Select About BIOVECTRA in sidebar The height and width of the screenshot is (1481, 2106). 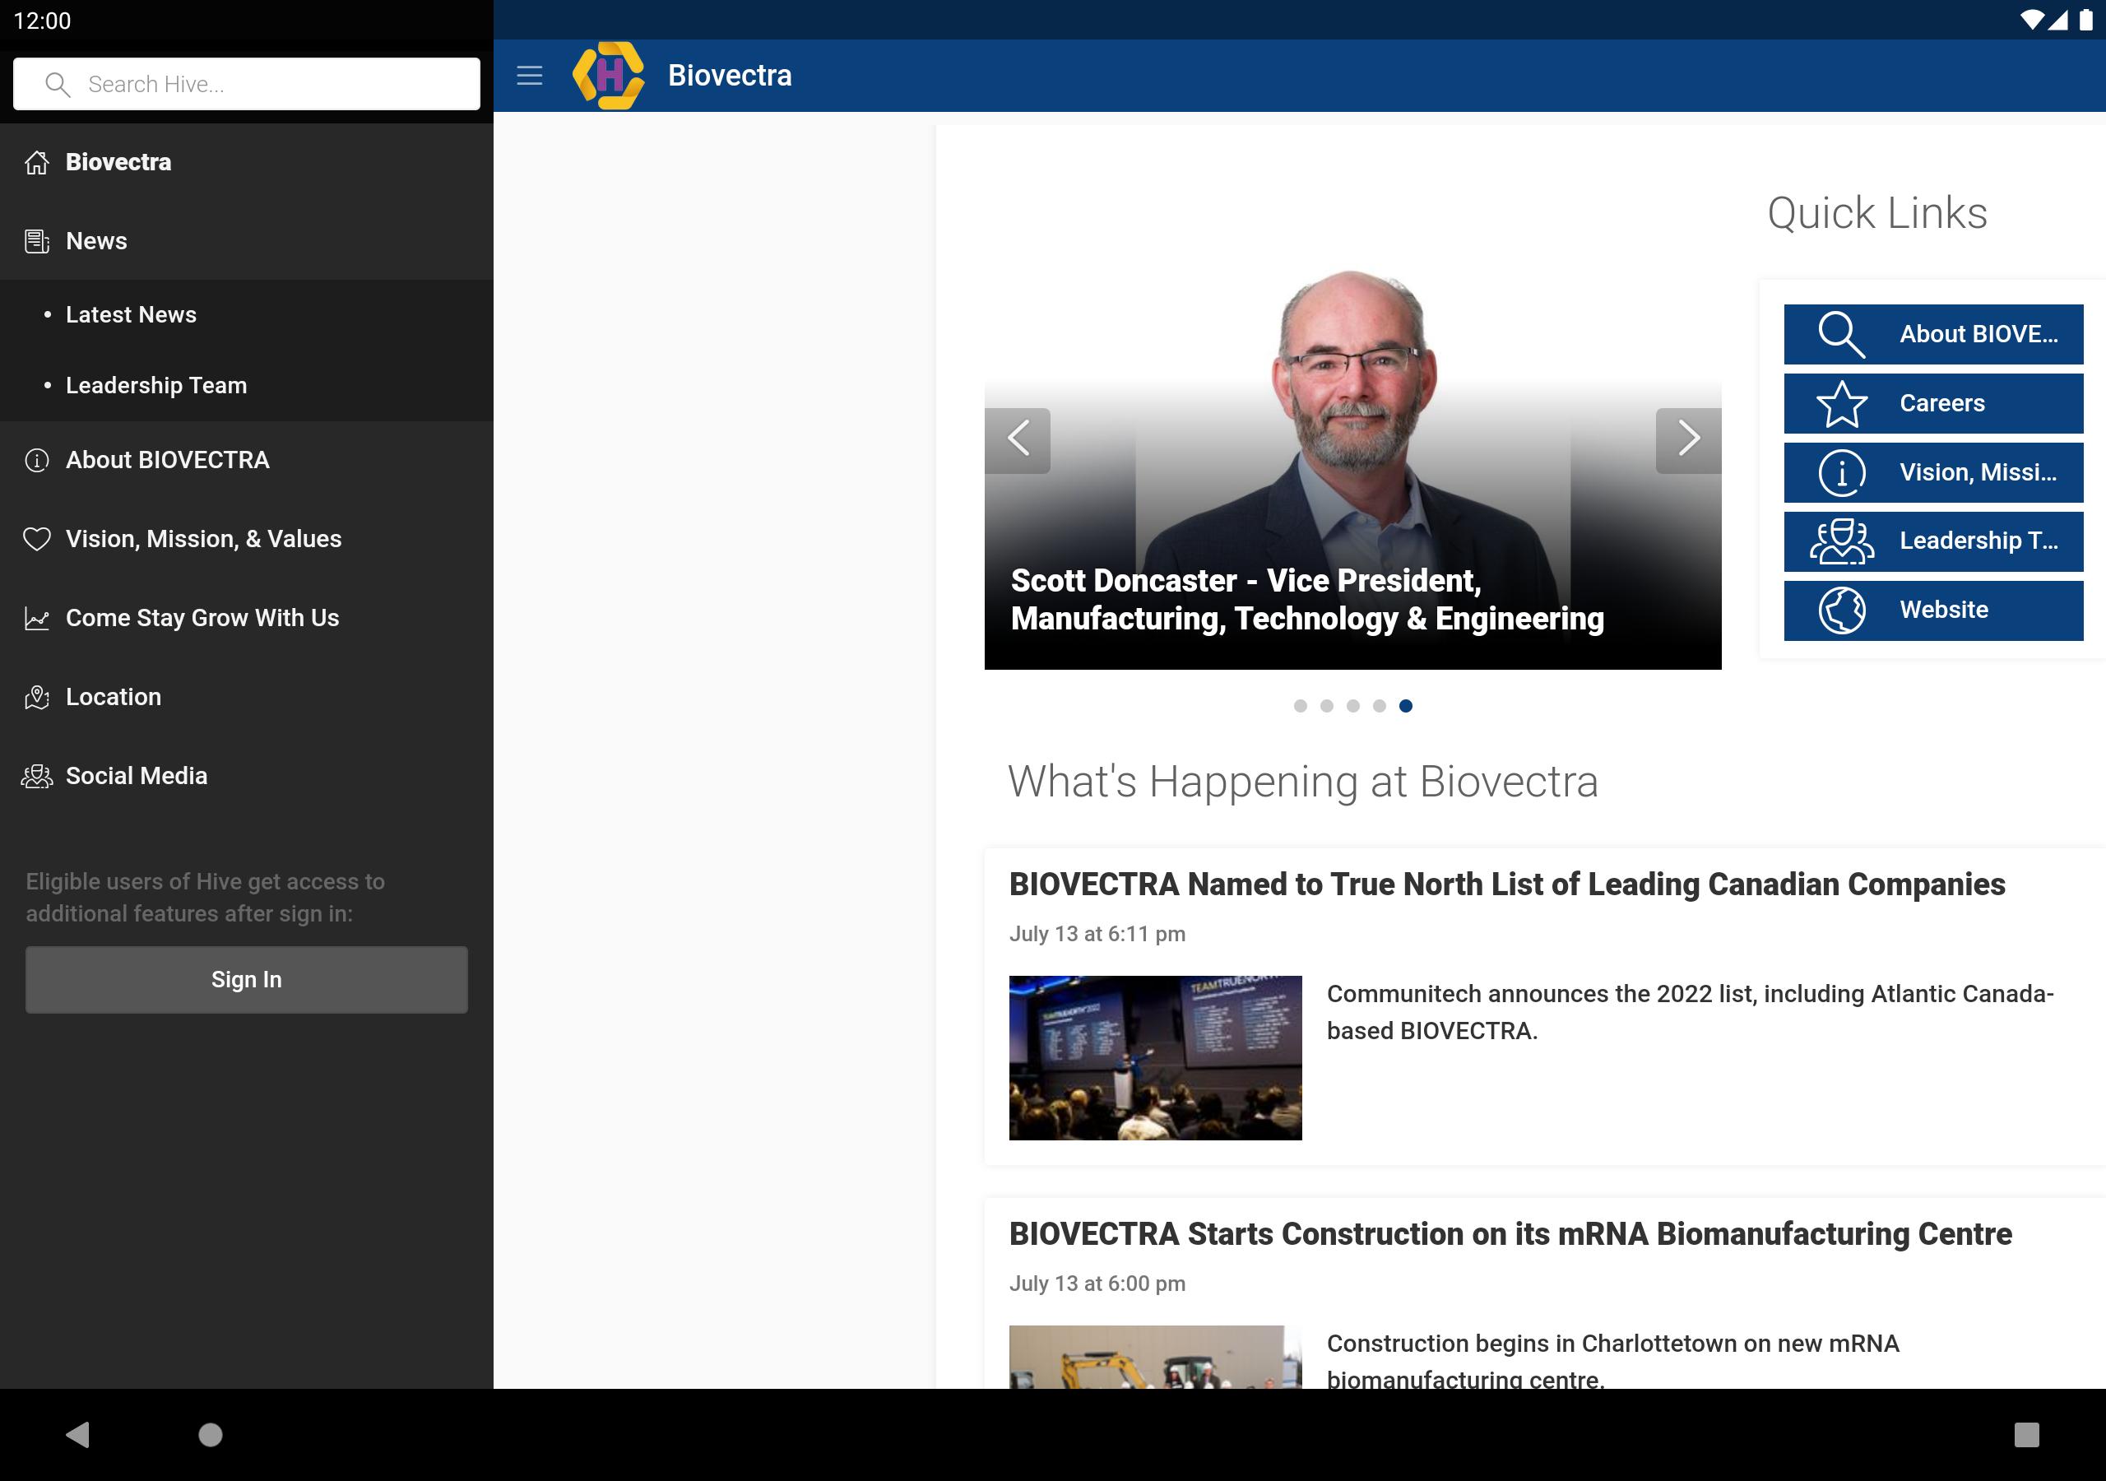[x=247, y=460]
